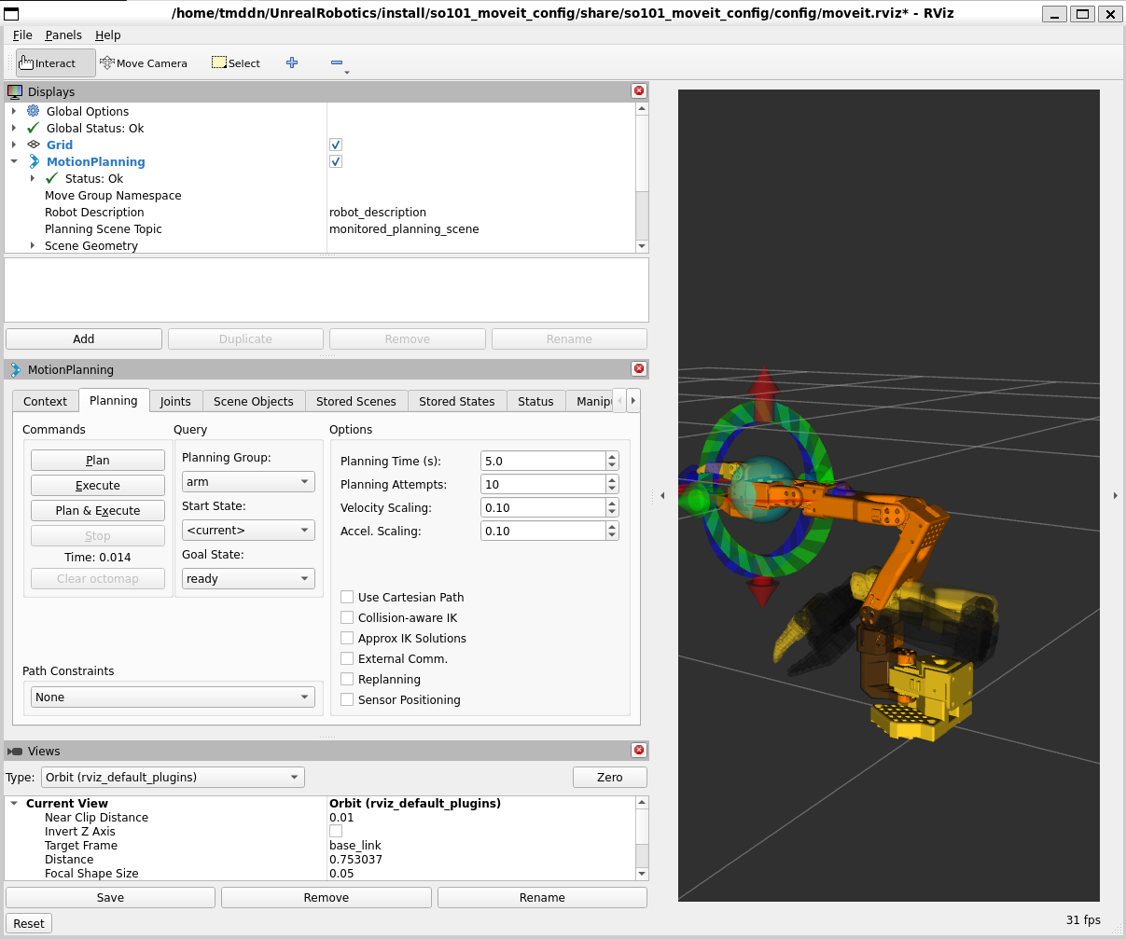Enable Sensor Positioning checkbox

347,699
